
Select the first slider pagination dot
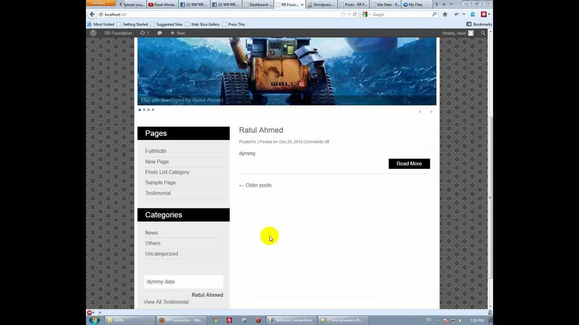[140, 110]
